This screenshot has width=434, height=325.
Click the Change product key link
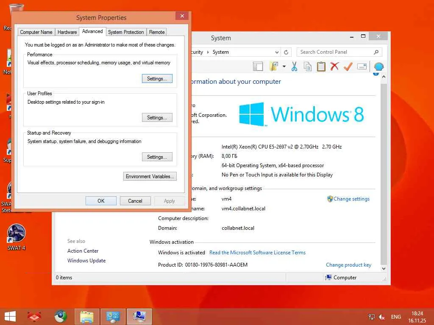click(348, 265)
